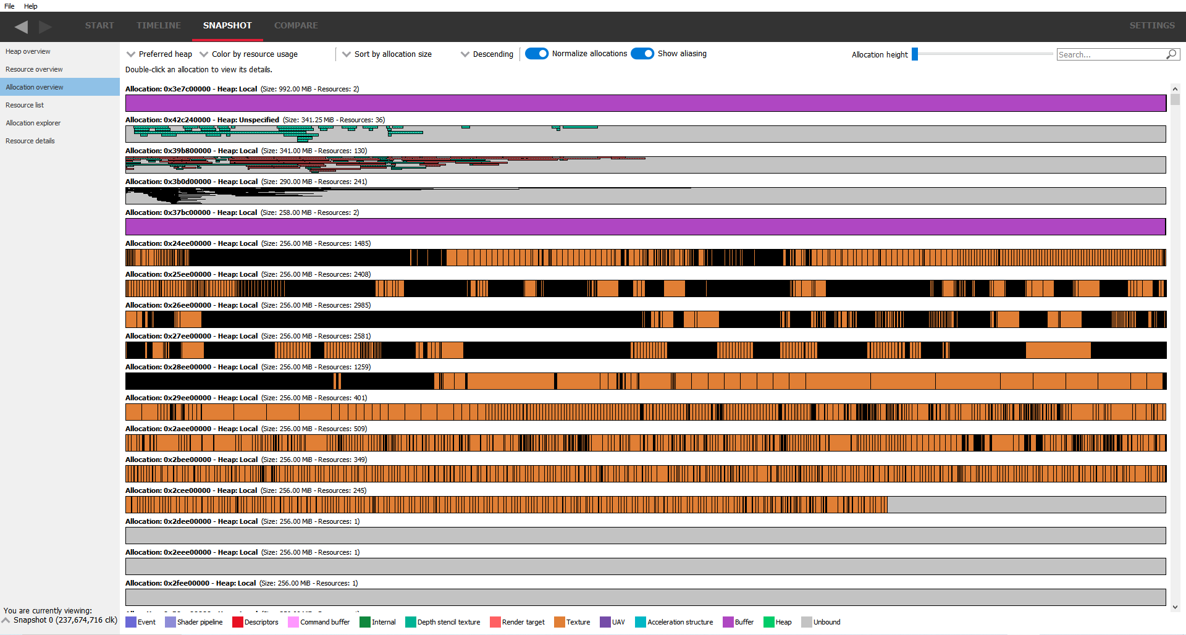Viewport: 1186px width, 635px height.
Task: Select the Acceleration structure legend icon
Action: tap(641, 622)
